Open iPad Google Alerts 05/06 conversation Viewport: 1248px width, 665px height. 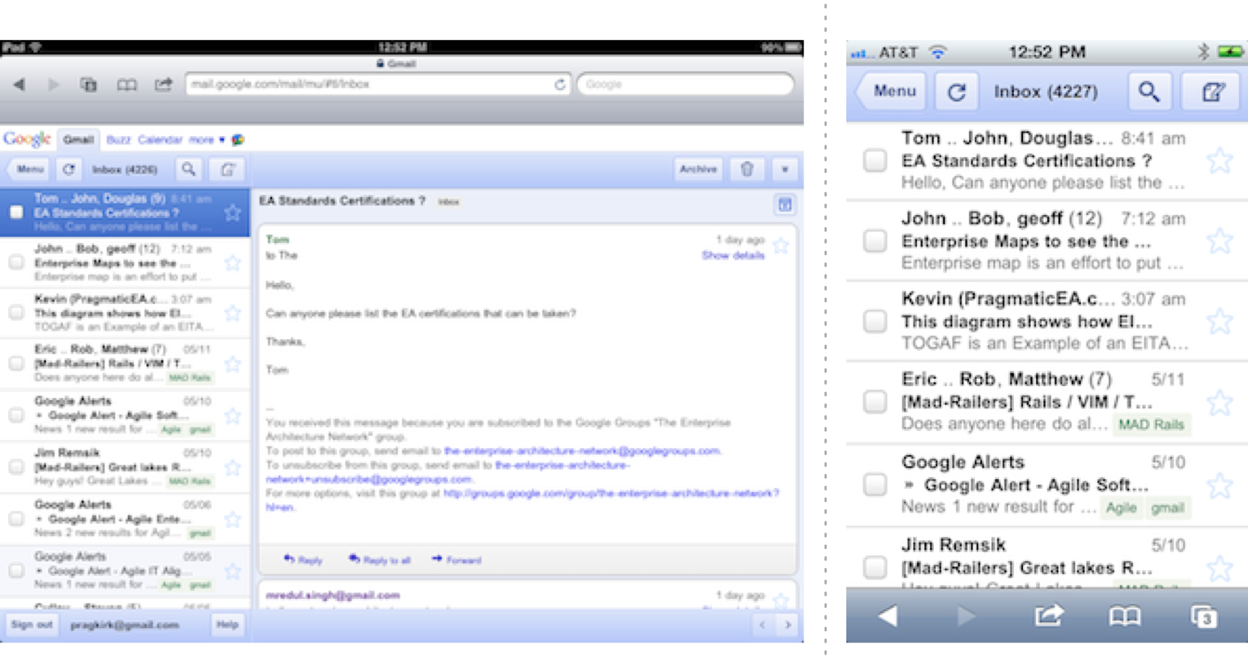click(x=125, y=519)
